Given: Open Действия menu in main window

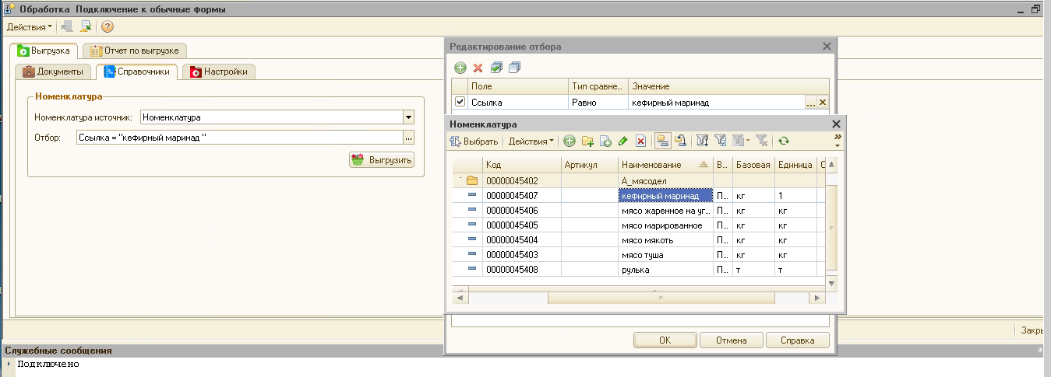Looking at the screenshot, I should (x=30, y=27).
